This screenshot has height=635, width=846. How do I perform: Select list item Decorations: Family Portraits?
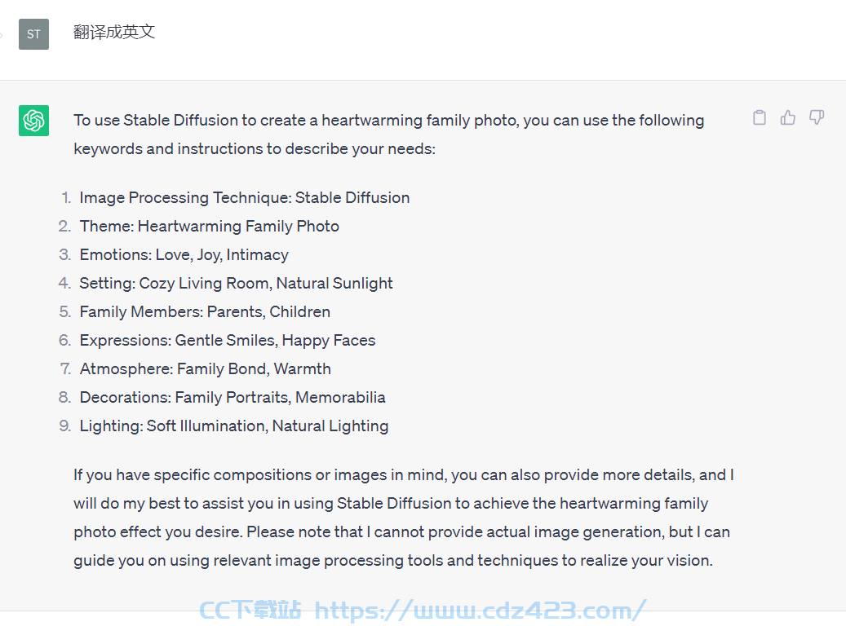(x=233, y=398)
